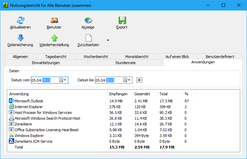Click the Export floppy disk icon
Viewport: 247px width, 159px height.
122,20
